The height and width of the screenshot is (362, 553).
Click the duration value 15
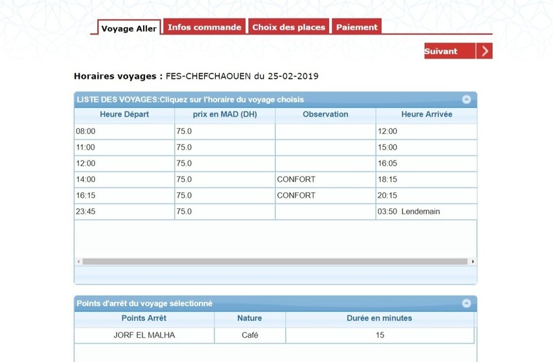point(380,335)
